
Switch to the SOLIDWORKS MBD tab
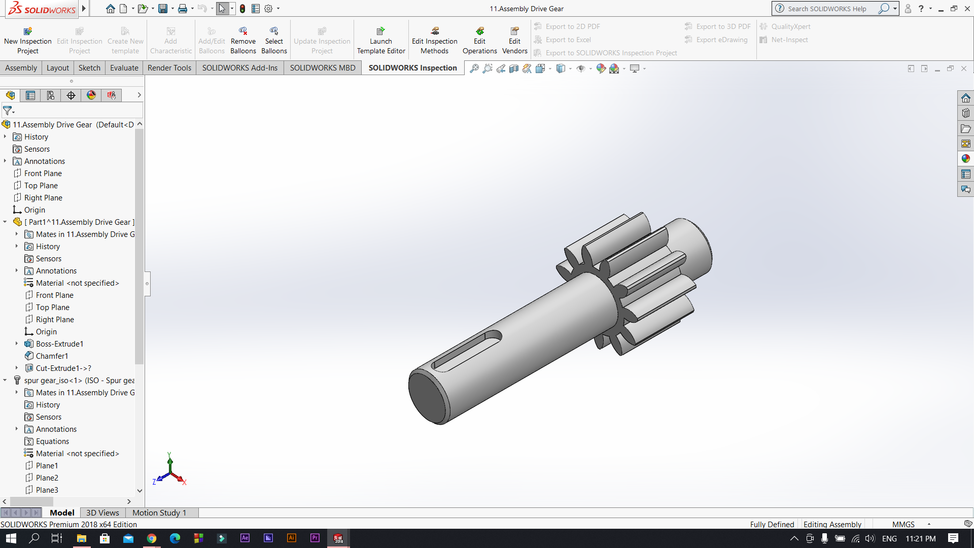323,68
